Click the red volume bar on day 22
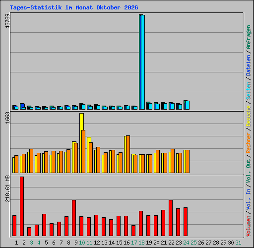The image size is (254, 248). (x=171, y=218)
